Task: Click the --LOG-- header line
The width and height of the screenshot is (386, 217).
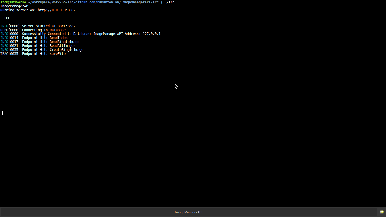Action: tap(7, 18)
